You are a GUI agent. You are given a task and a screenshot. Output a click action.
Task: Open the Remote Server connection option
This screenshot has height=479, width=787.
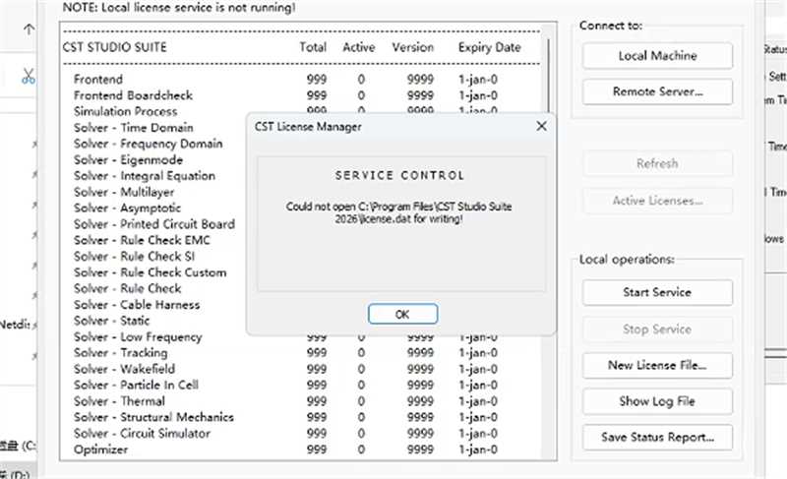[657, 91]
